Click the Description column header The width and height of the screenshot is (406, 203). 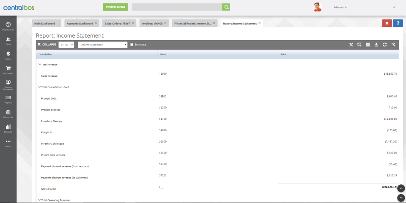click(x=96, y=54)
